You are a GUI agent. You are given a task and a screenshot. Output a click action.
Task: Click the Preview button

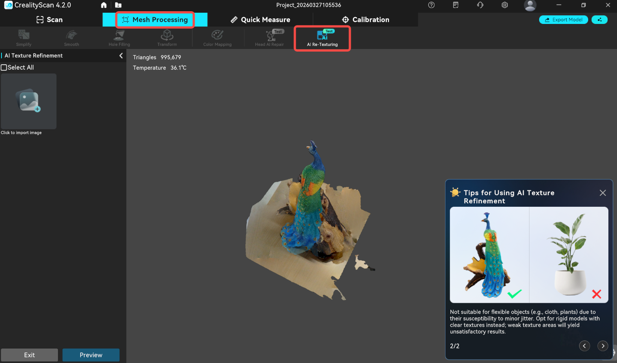click(91, 355)
